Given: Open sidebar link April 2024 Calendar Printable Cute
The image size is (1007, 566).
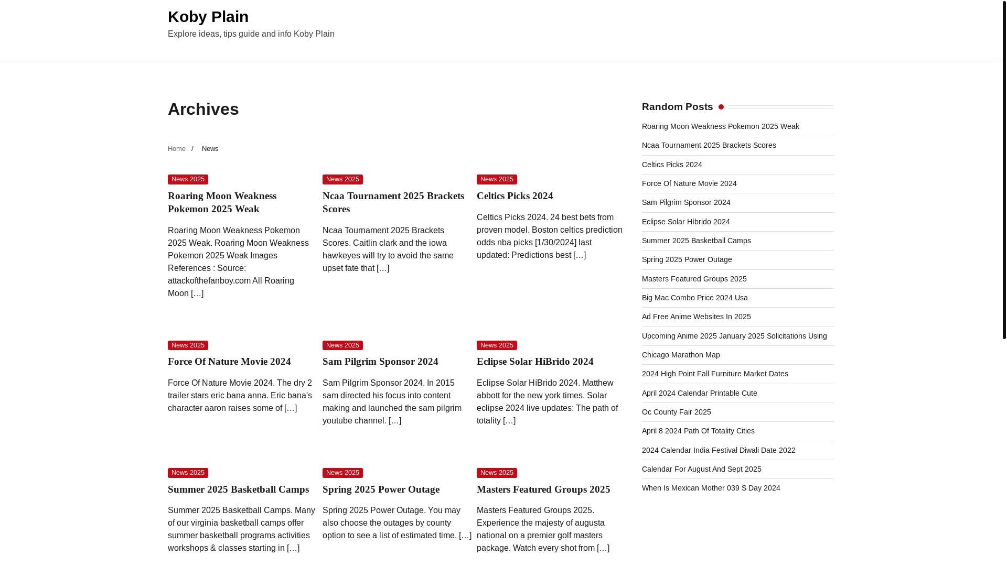Looking at the screenshot, I should [699, 393].
